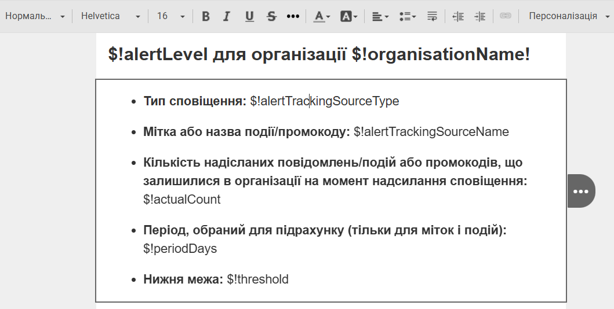
Task: Increase paragraph indent
Action: (480, 16)
